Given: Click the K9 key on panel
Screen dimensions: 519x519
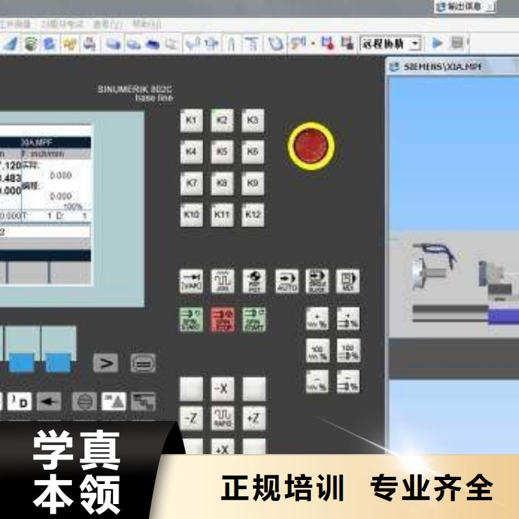Looking at the screenshot, I should (252, 183).
